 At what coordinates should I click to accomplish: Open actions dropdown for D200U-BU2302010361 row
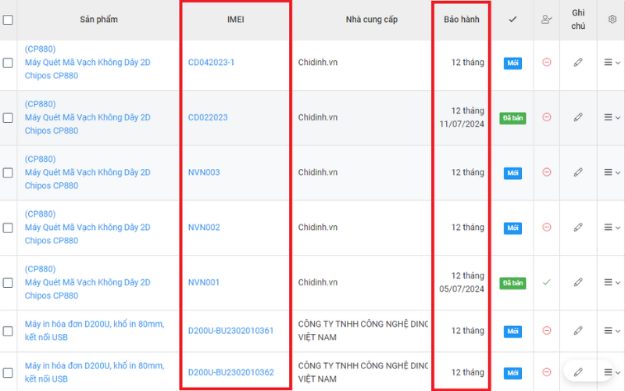click(612, 331)
